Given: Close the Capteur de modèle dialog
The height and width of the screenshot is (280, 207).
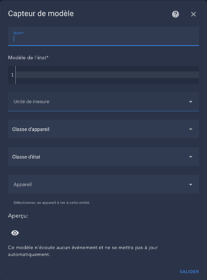Looking at the screenshot, I should [x=194, y=14].
